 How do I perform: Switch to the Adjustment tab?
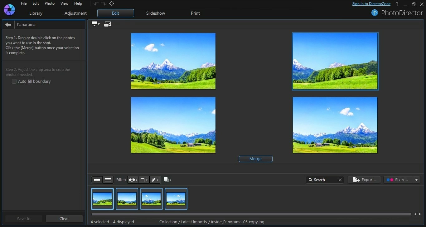pyautogui.click(x=75, y=13)
